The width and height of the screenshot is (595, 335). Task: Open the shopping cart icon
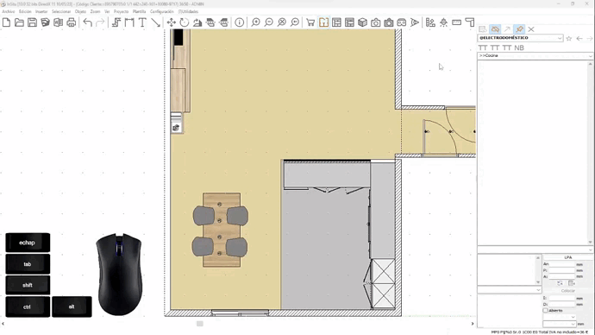[x=310, y=22]
